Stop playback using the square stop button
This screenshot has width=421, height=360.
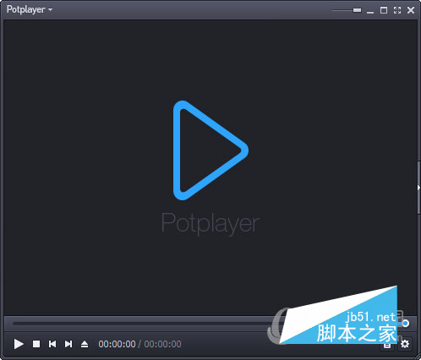pos(36,344)
